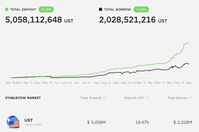This screenshot has height=132, width=199.
Task: Click the $ 2,028M borrow cell
Action: (183, 122)
